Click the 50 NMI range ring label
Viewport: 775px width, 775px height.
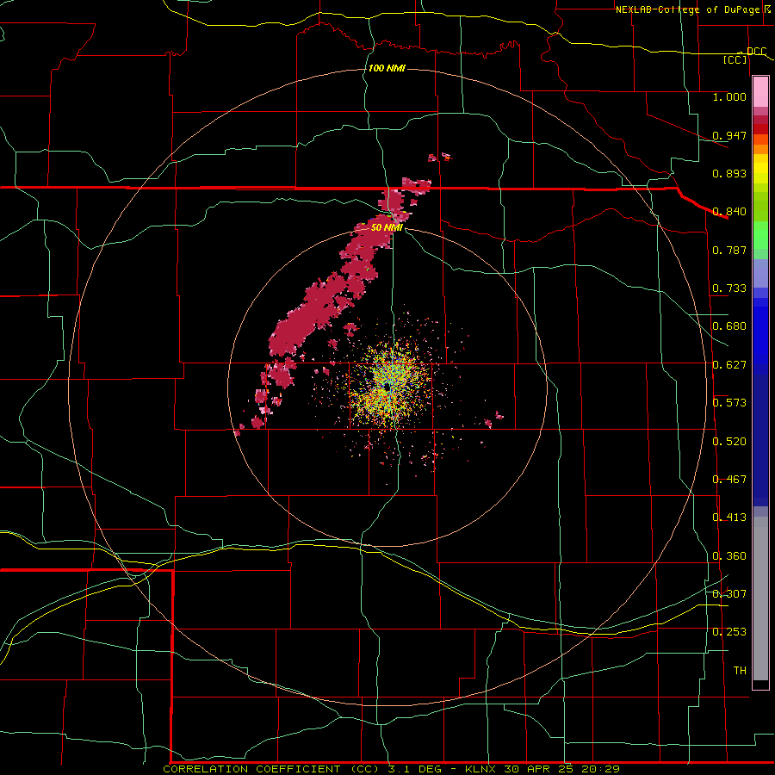387,227
